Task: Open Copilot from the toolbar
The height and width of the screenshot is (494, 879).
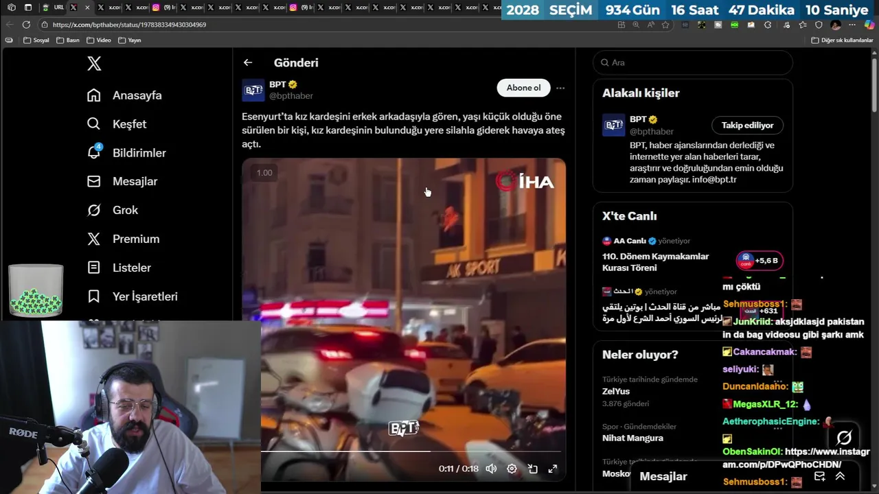Action: [869, 25]
